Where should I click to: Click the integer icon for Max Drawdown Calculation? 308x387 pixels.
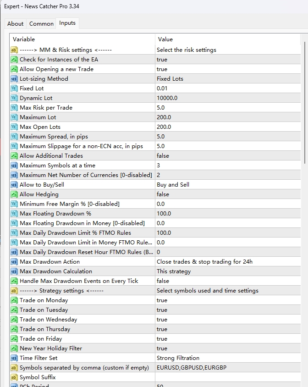click(14, 271)
